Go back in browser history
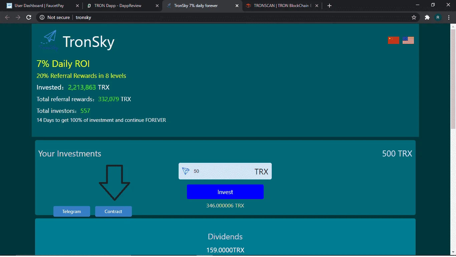This screenshot has width=456, height=257. pos(7,17)
